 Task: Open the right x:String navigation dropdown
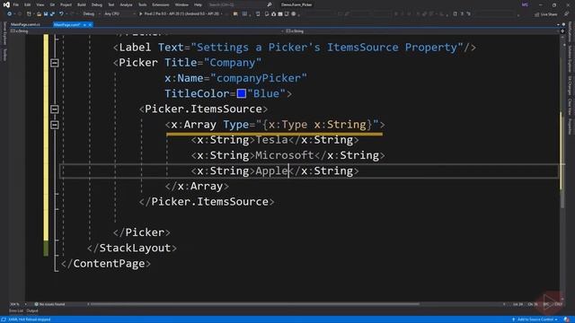click(x=421, y=31)
